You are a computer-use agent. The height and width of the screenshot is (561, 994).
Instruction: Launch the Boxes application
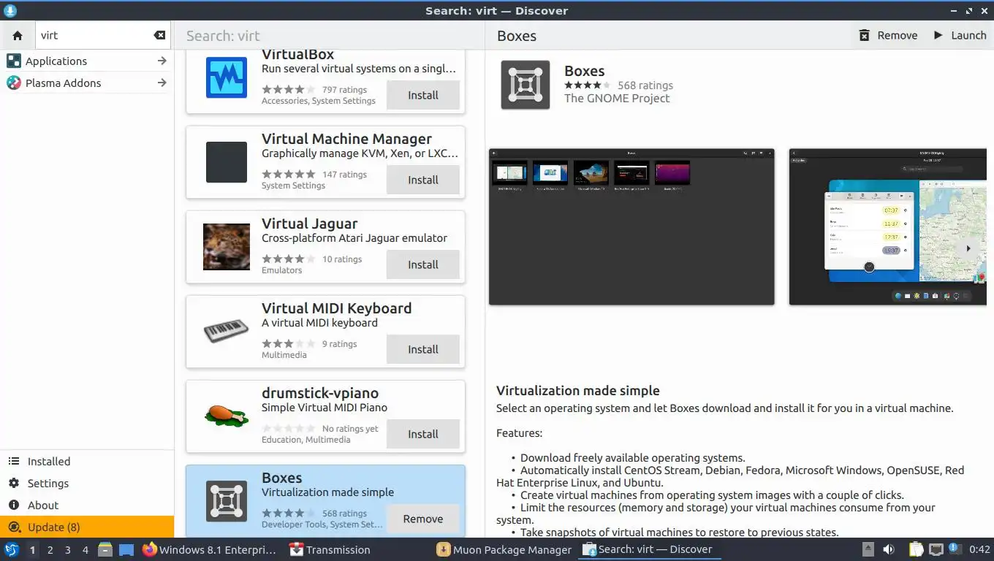[x=960, y=35]
